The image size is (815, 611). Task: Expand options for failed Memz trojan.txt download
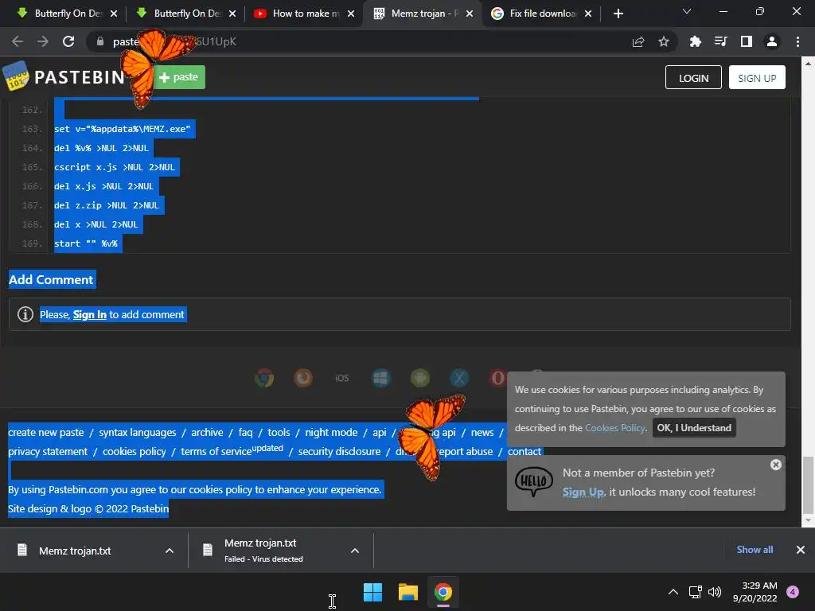(355, 551)
